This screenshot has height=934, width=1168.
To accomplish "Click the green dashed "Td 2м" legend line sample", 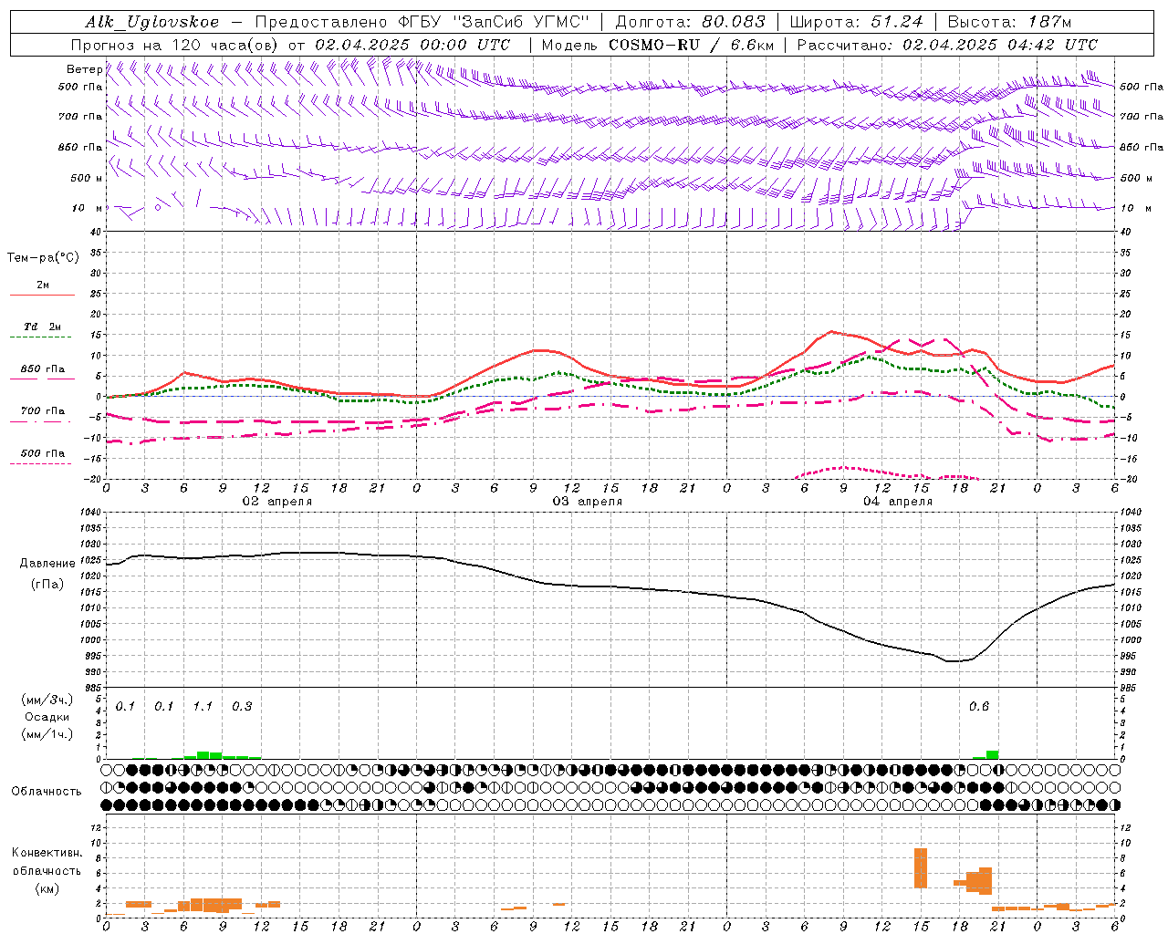I will [x=40, y=337].
